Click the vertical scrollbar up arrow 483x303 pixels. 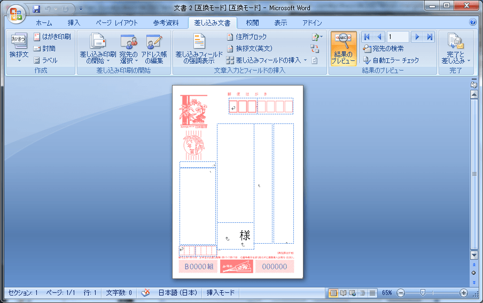(x=474, y=95)
